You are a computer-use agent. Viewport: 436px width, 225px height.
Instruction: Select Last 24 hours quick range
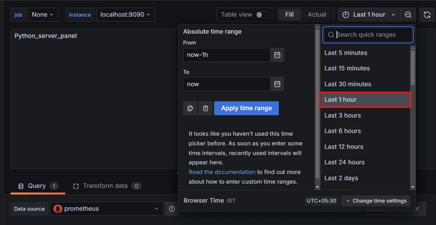tap(365, 162)
